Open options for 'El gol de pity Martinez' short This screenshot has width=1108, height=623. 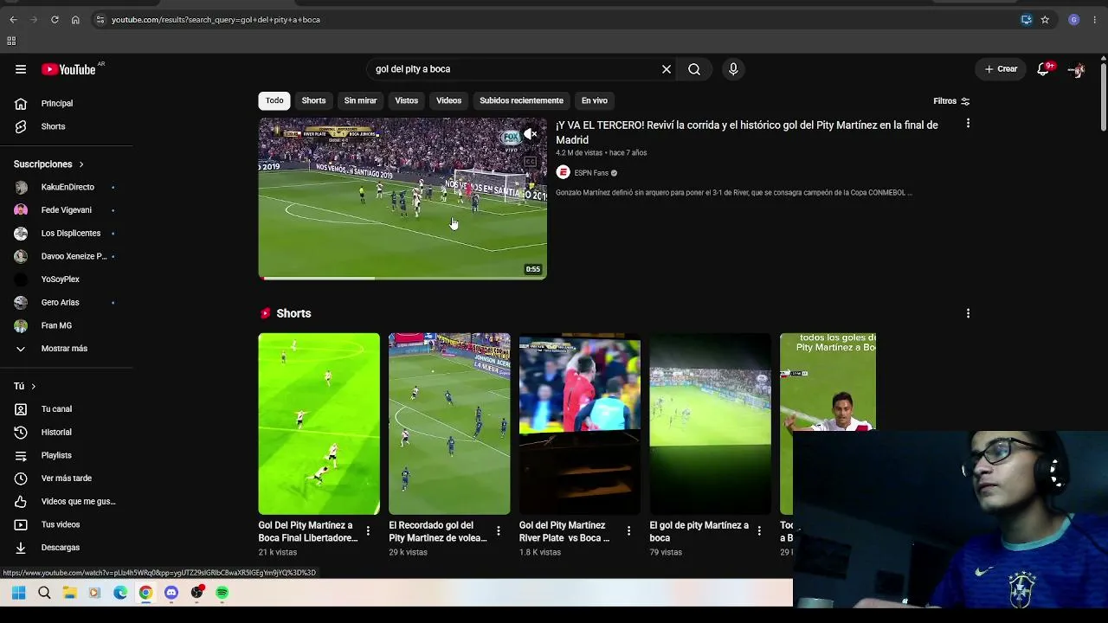click(759, 530)
